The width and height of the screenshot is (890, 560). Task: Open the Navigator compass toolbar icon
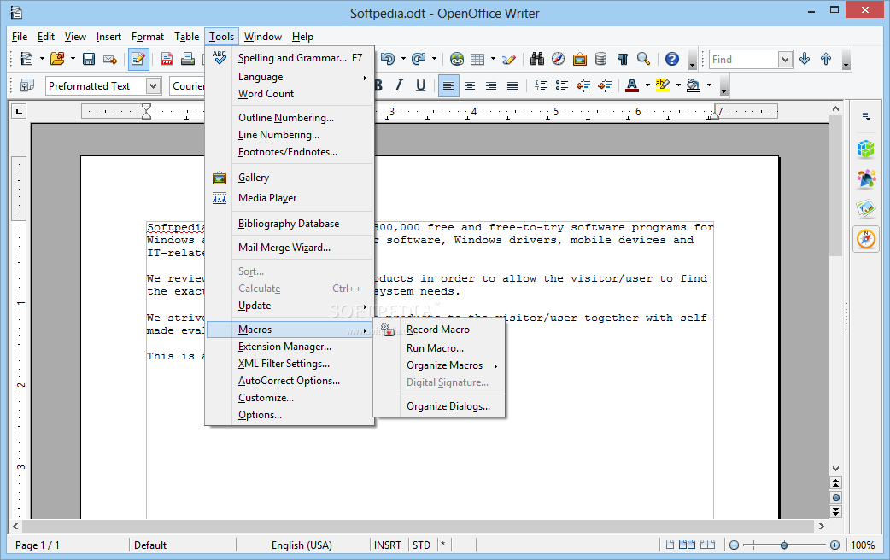[559, 59]
